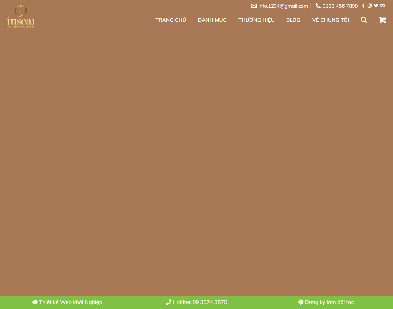Click the phone icon beside the Hotline text
The image size is (393, 309).
[169, 302]
